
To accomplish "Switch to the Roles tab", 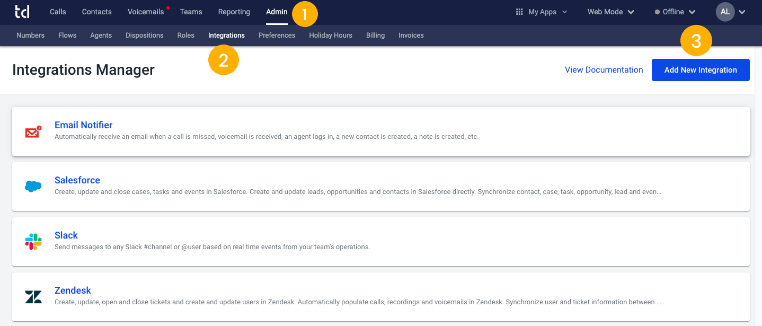I will click(186, 36).
